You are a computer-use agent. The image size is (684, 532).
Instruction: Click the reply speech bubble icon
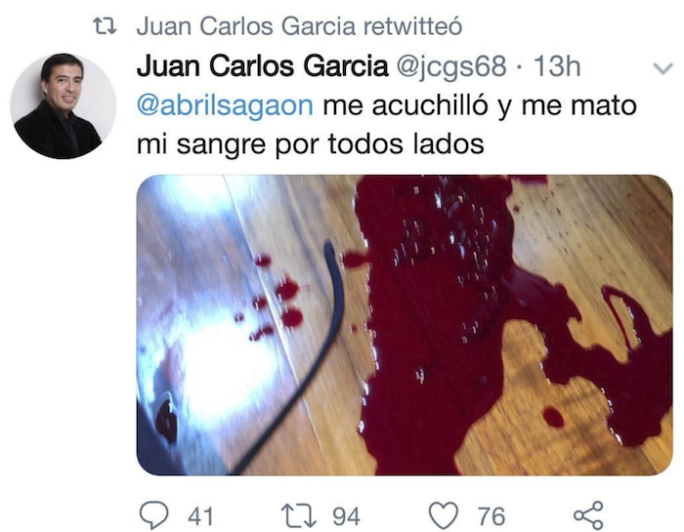point(154,515)
